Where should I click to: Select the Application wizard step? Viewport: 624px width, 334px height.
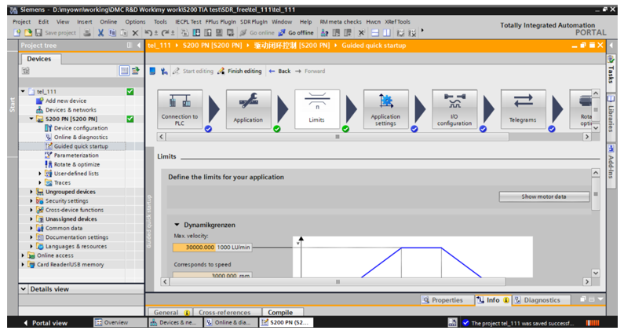[248, 108]
